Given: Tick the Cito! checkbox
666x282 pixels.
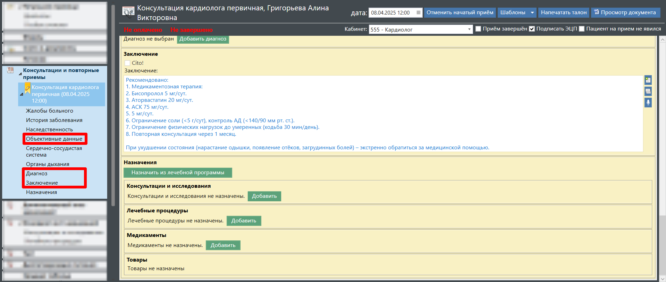Looking at the screenshot, I should pyautogui.click(x=127, y=63).
